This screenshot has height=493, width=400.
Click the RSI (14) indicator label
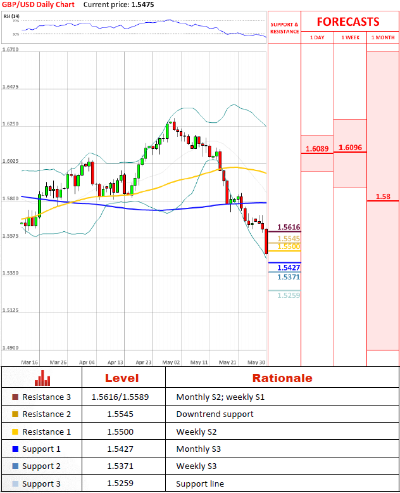tap(11, 16)
